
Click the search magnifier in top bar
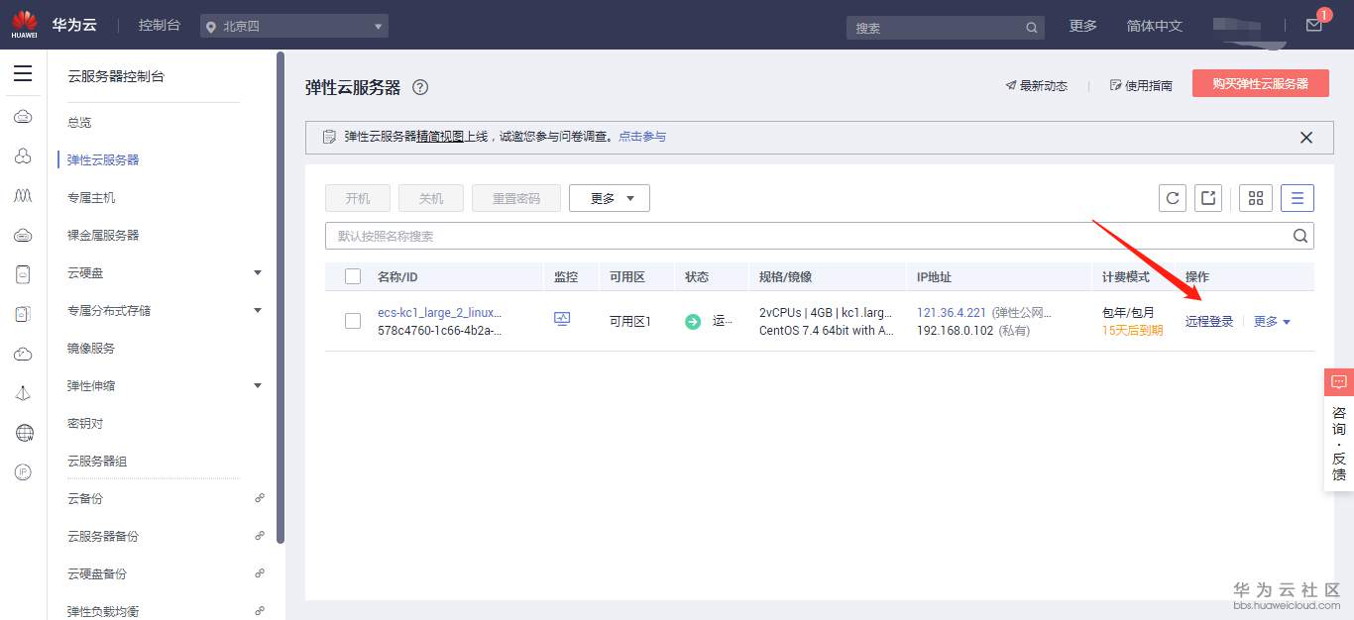[1032, 28]
